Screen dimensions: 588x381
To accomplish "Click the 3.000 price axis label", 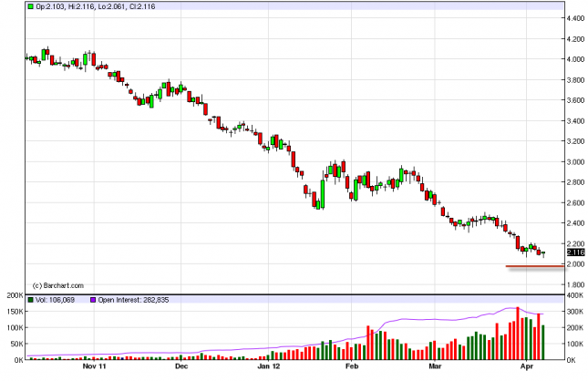I will [575, 162].
